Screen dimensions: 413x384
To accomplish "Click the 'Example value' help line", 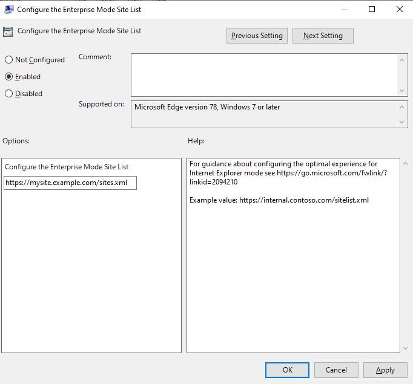I will (279, 200).
